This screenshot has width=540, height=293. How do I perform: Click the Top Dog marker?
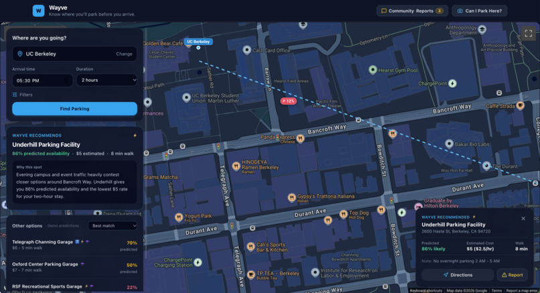[343, 215]
